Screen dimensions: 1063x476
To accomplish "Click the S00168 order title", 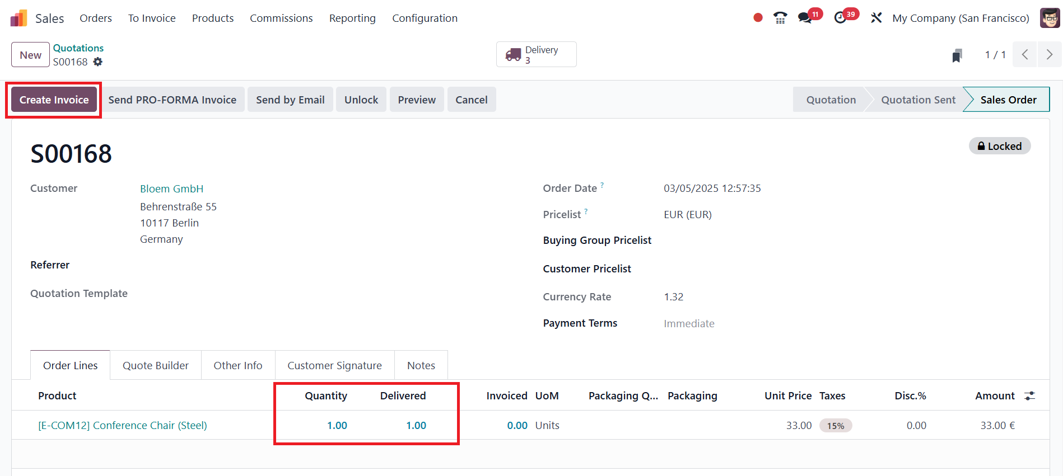I will [x=71, y=154].
